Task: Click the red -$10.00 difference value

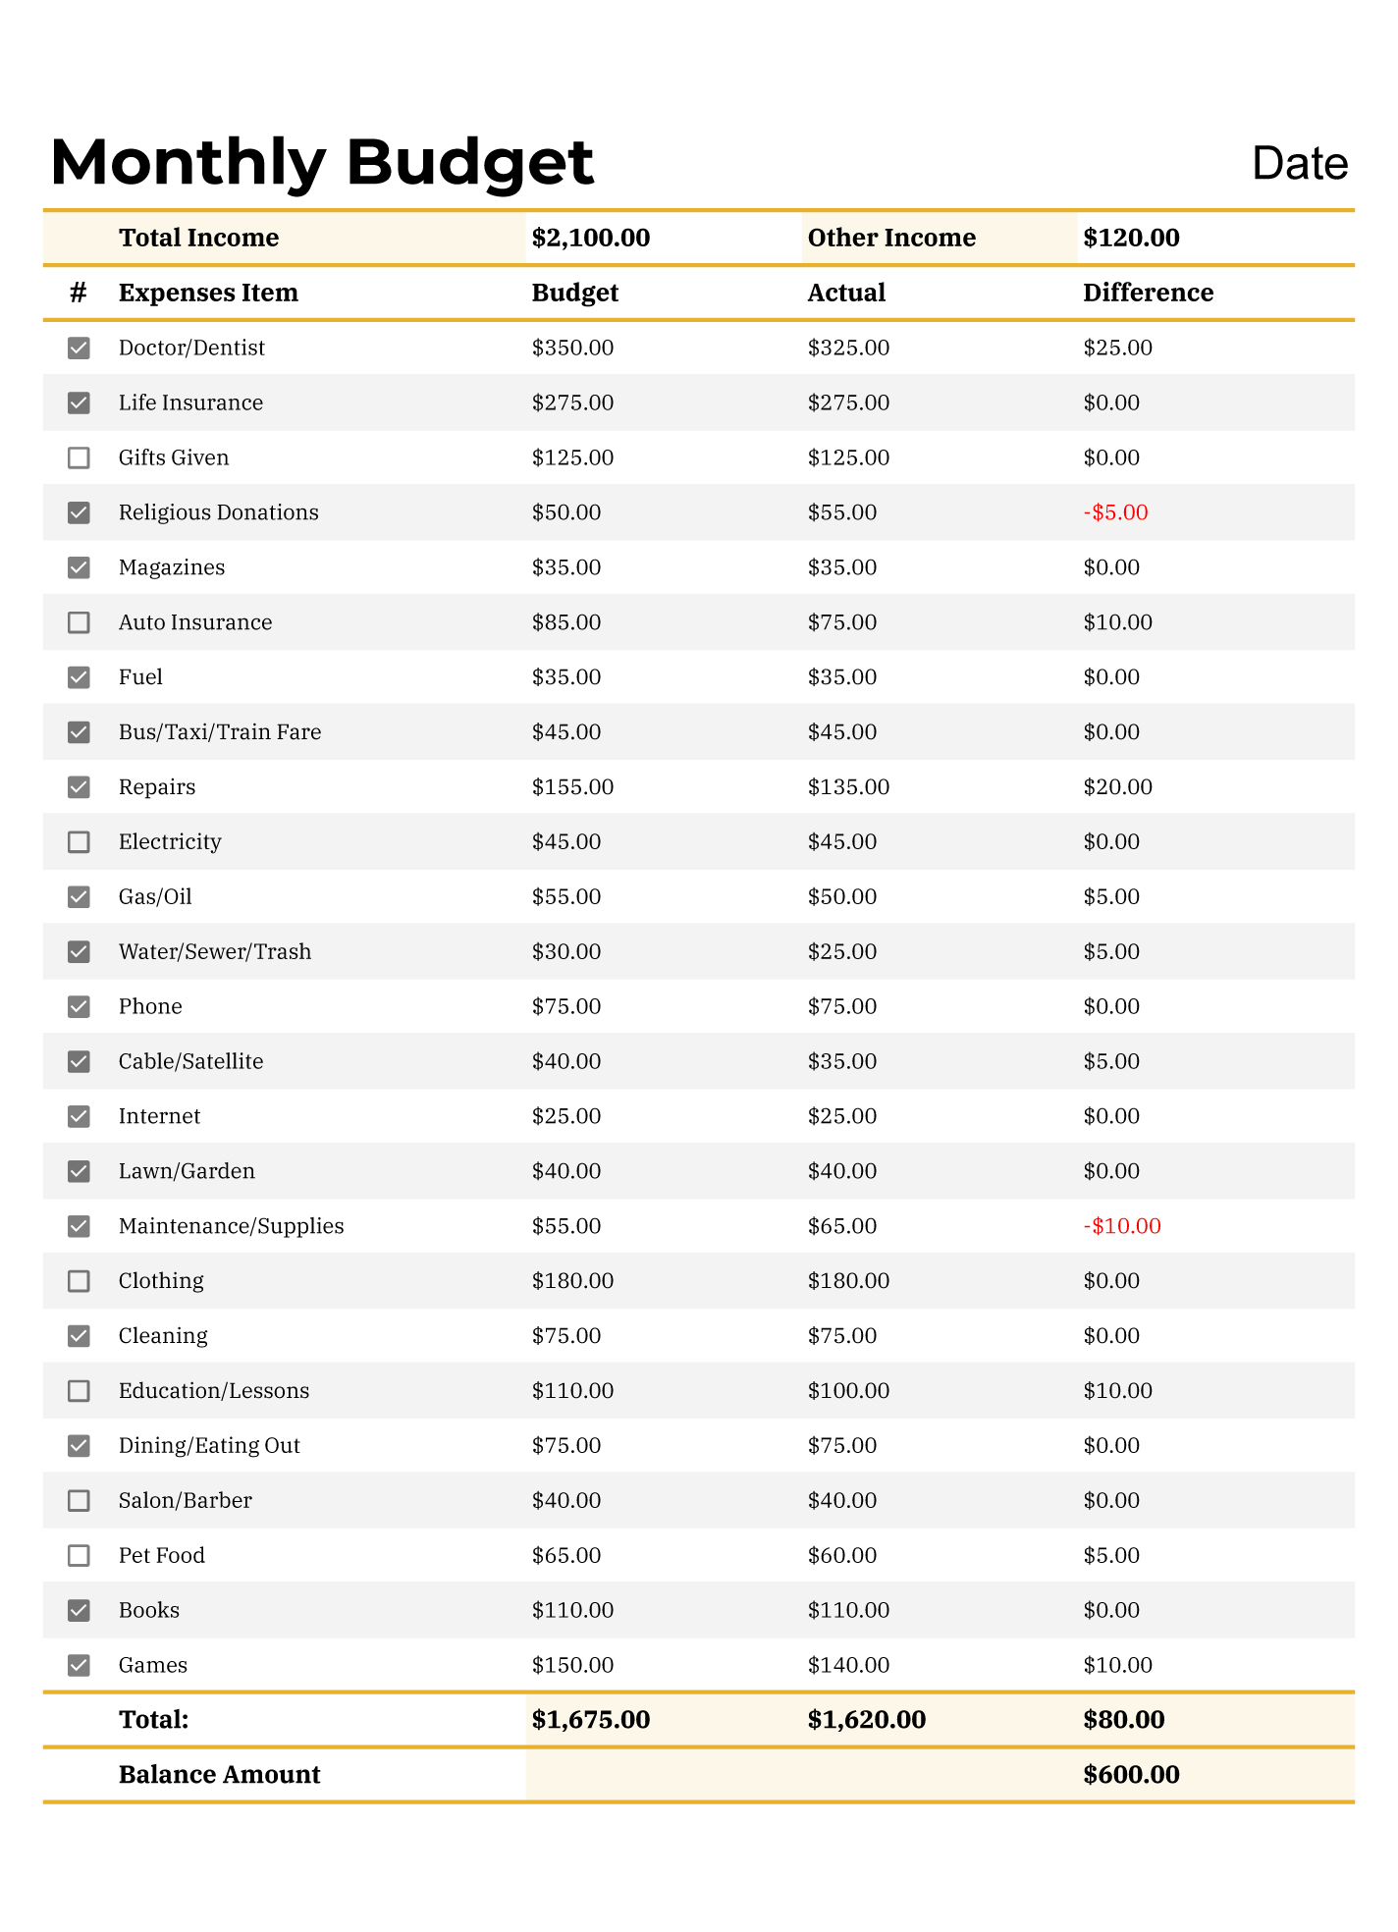Action: click(1121, 1226)
